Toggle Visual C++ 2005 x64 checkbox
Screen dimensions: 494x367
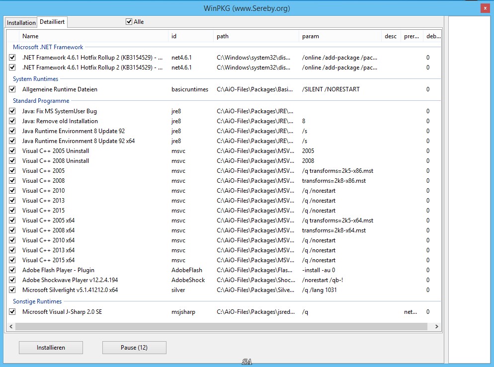(12, 220)
